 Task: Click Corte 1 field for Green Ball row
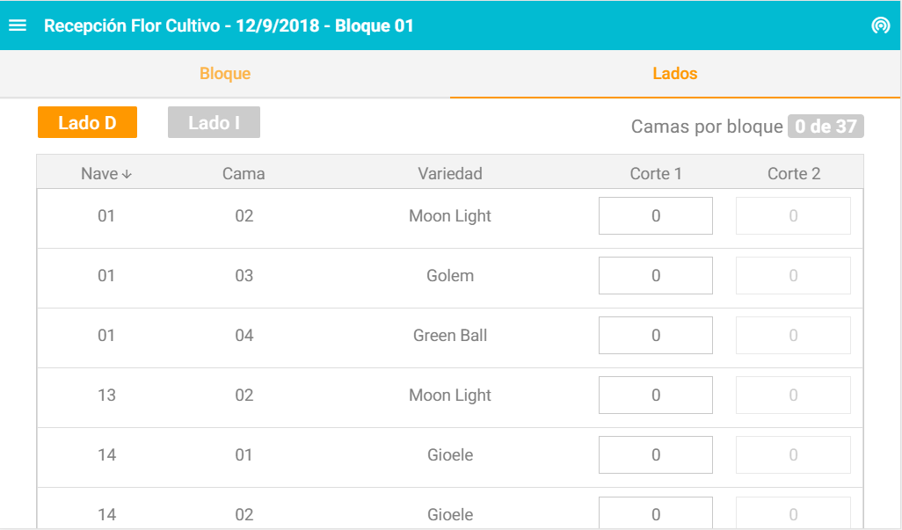[x=655, y=336]
